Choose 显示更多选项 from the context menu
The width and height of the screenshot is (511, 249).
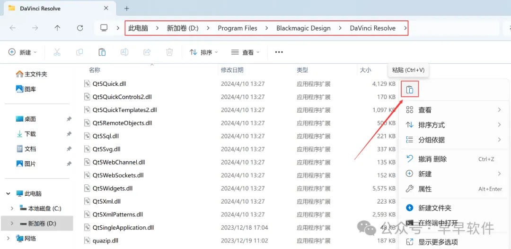click(x=454, y=242)
